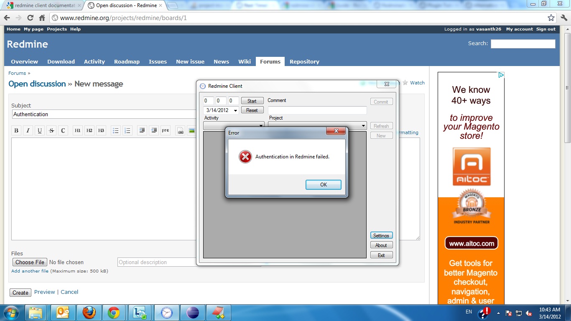Apply bold formatting in message editor
Screen dimensions: 571x321
point(16,130)
